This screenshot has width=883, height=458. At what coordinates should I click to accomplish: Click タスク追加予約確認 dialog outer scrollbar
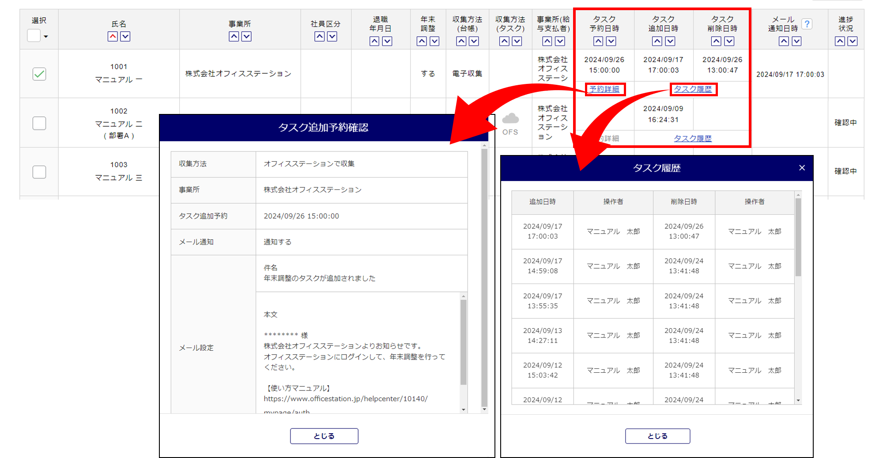[x=484, y=277]
